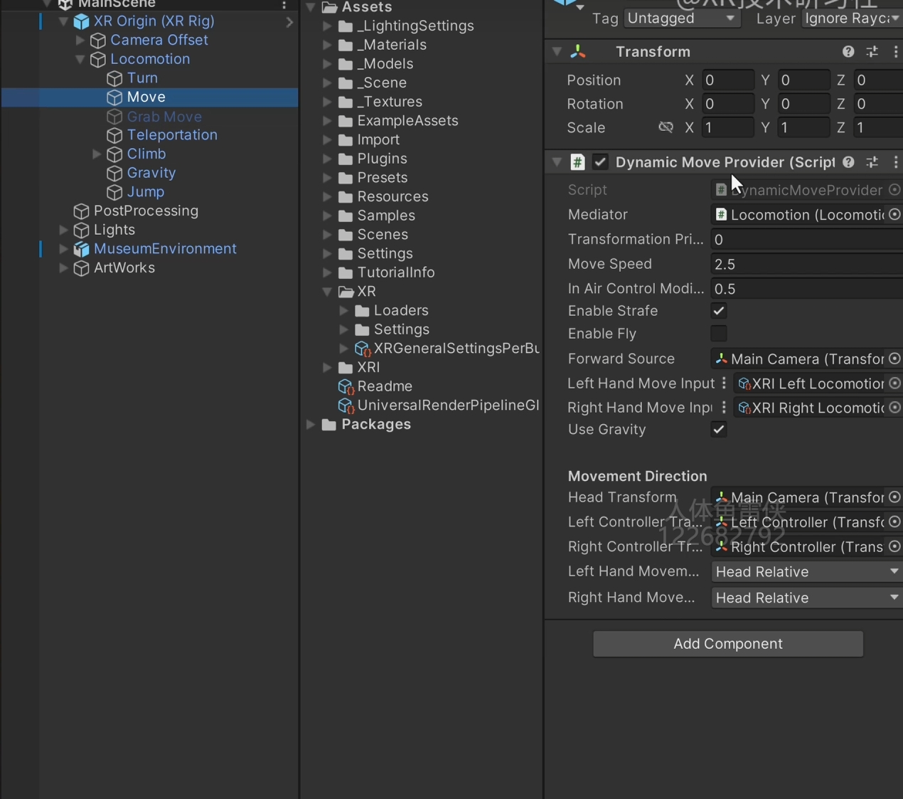The width and height of the screenshot is (903, 799).
Task: Click the Jump object cube icon
Action: click(x=114, y=192)
